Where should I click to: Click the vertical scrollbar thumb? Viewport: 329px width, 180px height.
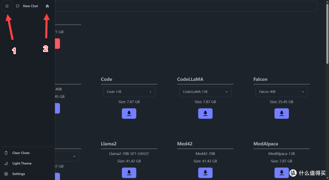tap(327, 34)
